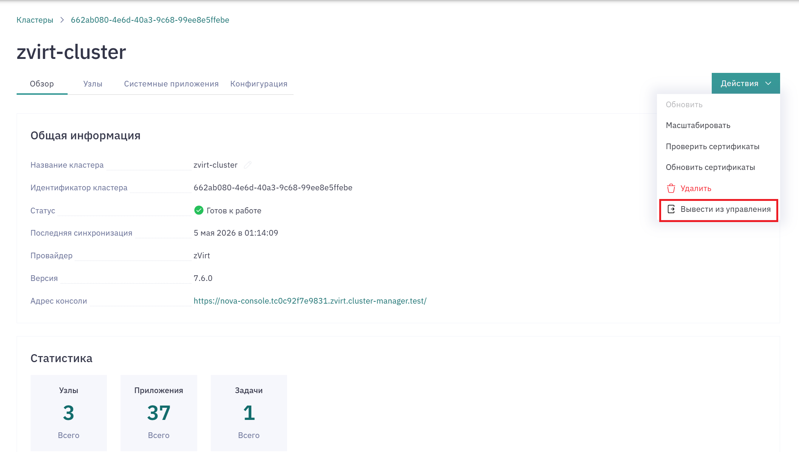
Task: Open the Приложения statistics card showing 37
Action: point(159,413)
